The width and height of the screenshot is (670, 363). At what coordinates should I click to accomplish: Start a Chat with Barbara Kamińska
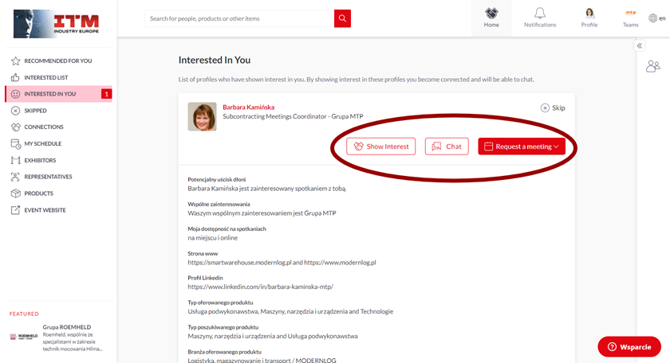[447, 146]
